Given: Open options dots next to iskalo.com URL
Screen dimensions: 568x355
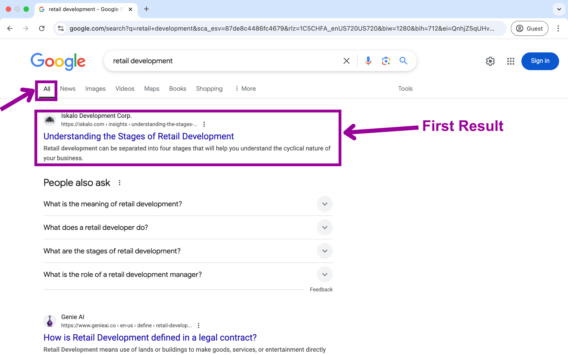Looking at the screenshot, I should tap(204, 124).
